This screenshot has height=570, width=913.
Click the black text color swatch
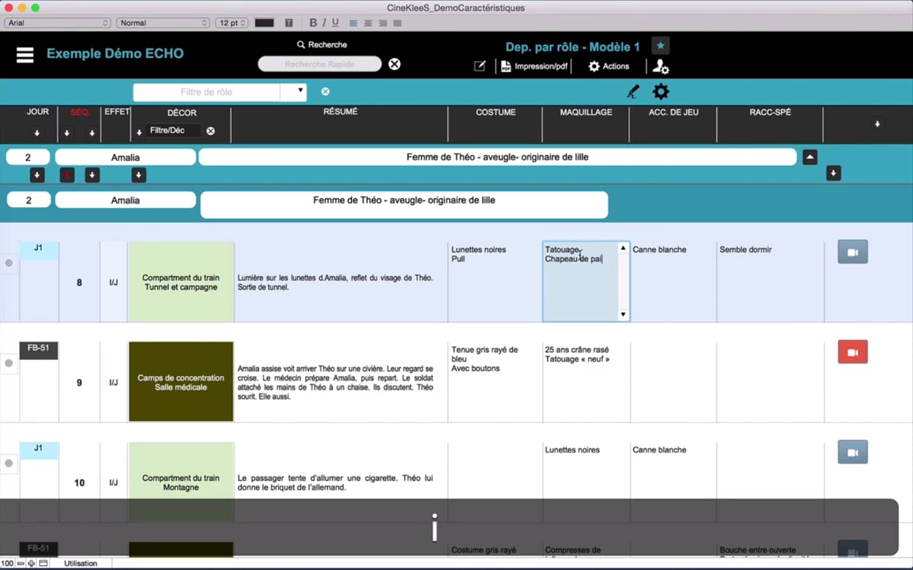264,23
